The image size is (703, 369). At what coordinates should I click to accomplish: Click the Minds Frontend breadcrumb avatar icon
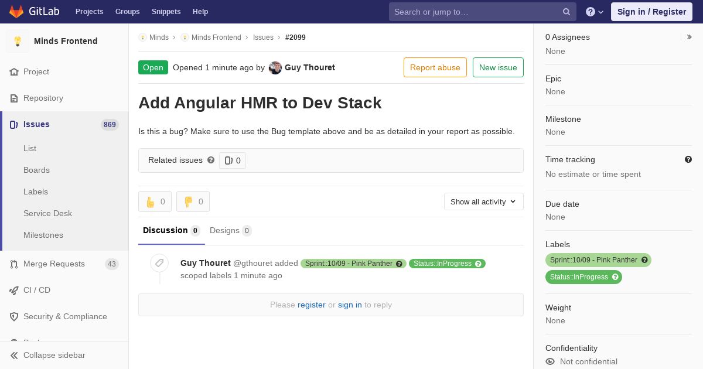[185, 37]
